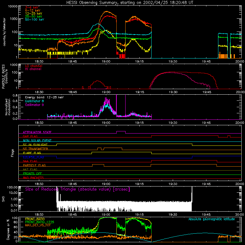The height and width of the screenshot is (245, 245).
Task: Click the 19:15 time label under Flags panel
Action: 139,184
